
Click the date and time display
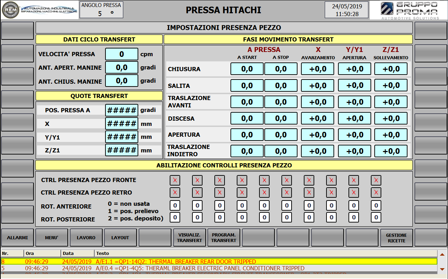347,10
